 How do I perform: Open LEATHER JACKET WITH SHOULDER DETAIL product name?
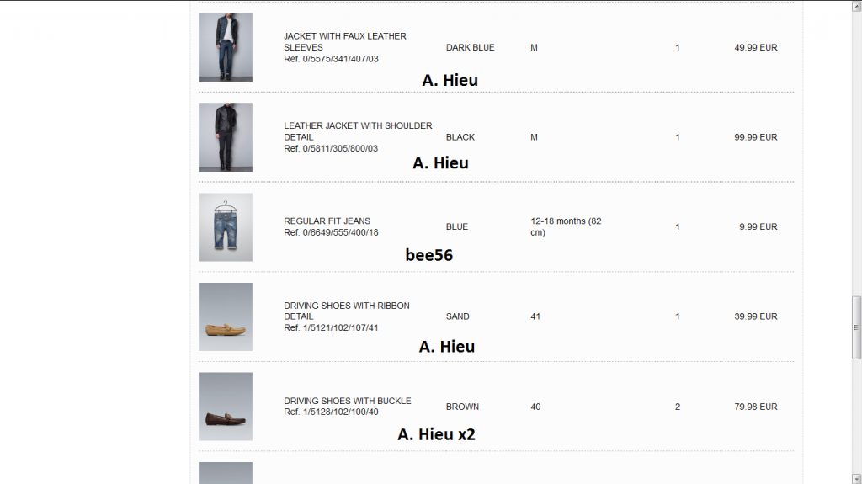click(358, 130)
